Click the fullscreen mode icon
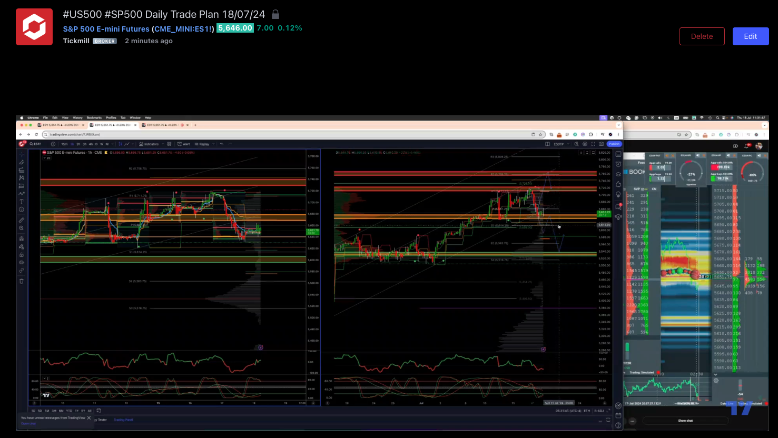The image size is (778, 438). [x=593, y=144]
